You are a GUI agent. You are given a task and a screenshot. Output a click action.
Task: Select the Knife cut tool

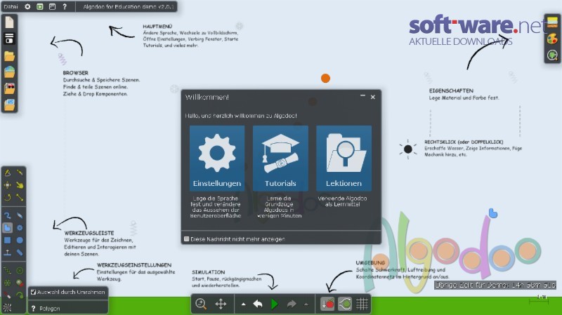click(20, 173)
